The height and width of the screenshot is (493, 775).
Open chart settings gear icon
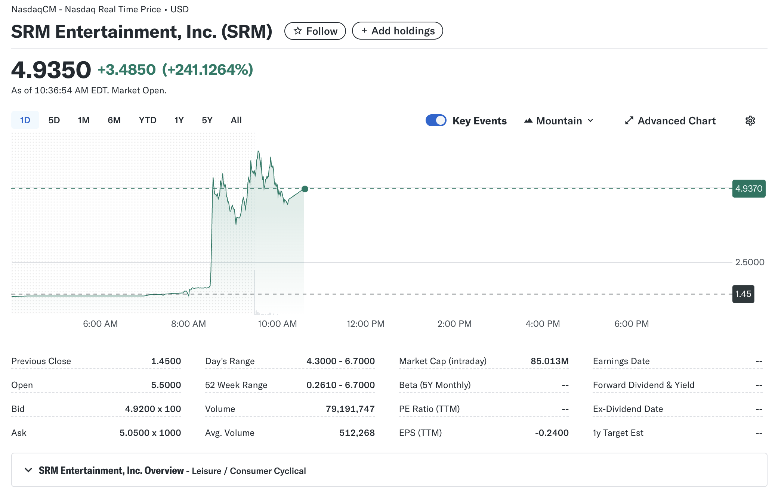pos(750,121)
